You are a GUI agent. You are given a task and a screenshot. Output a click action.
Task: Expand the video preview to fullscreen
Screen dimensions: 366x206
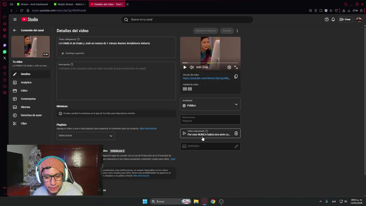click(x=236, y=67)
